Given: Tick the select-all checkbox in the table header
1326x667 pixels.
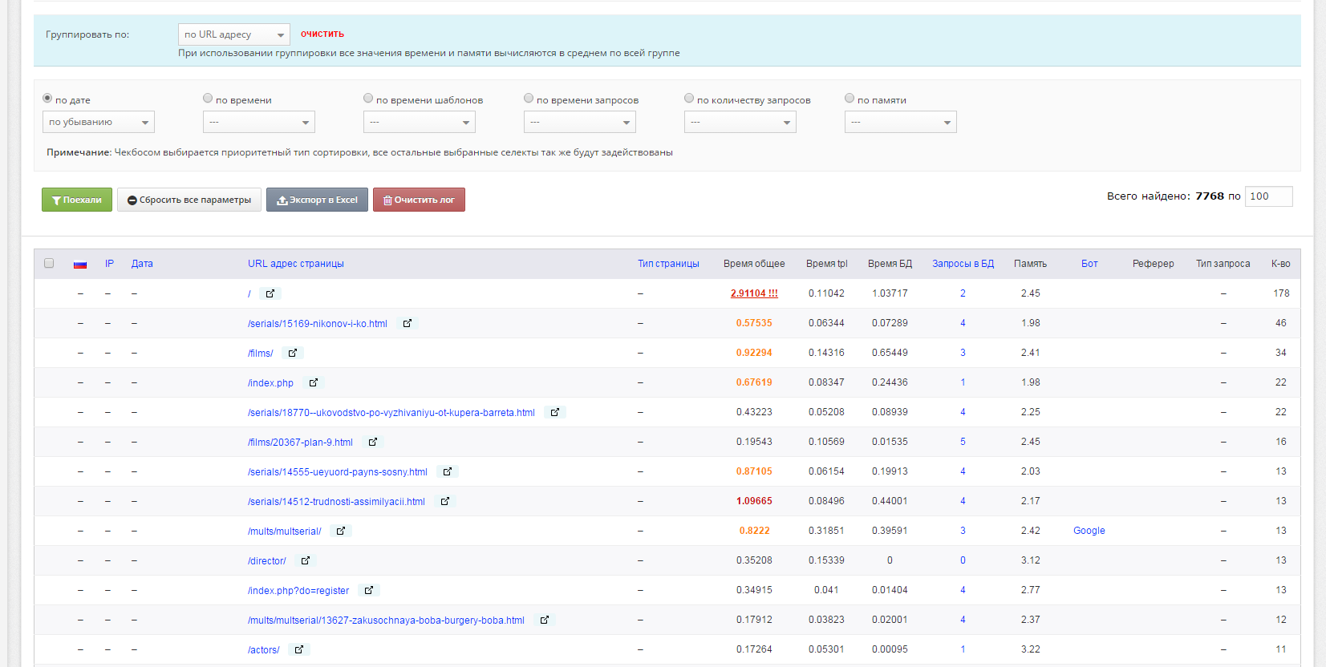Looking at the screenshot, I should [x=49, y=263].
